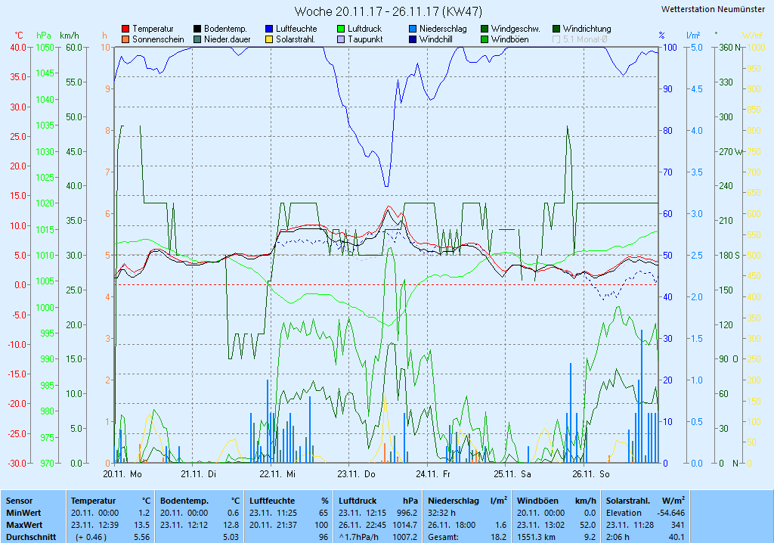
Task: Click the yellow Solarstrahl. legend square
Action: click(x=269, y=39)
